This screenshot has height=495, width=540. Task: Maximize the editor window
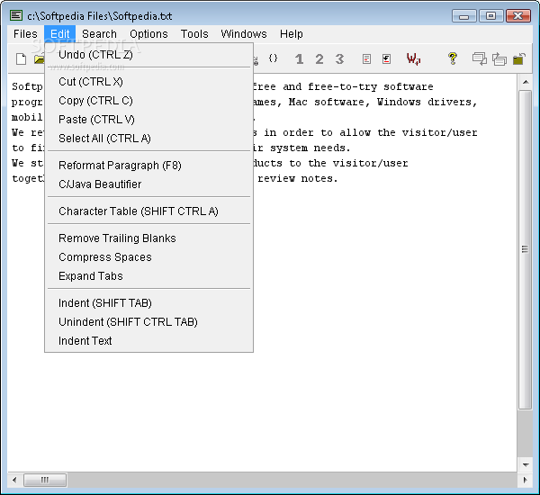pos(490,16)
